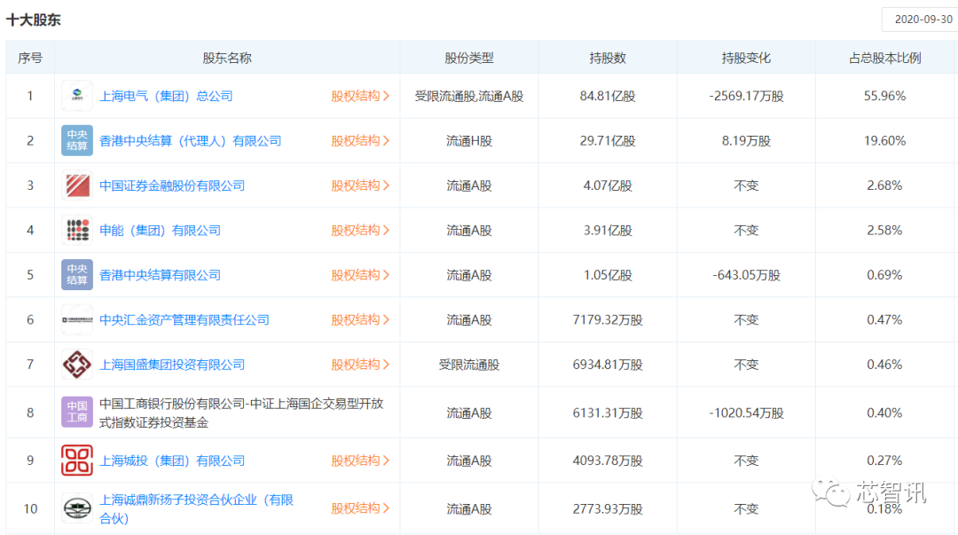Viewport: 958px width, 535px height.
Task: Click the 上海诚鼎新扬子 round logo icon
Action: (77, 508)
